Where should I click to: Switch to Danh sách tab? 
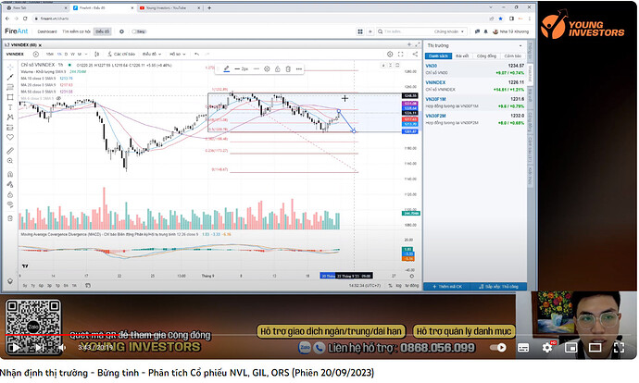[x=438, y=56]
